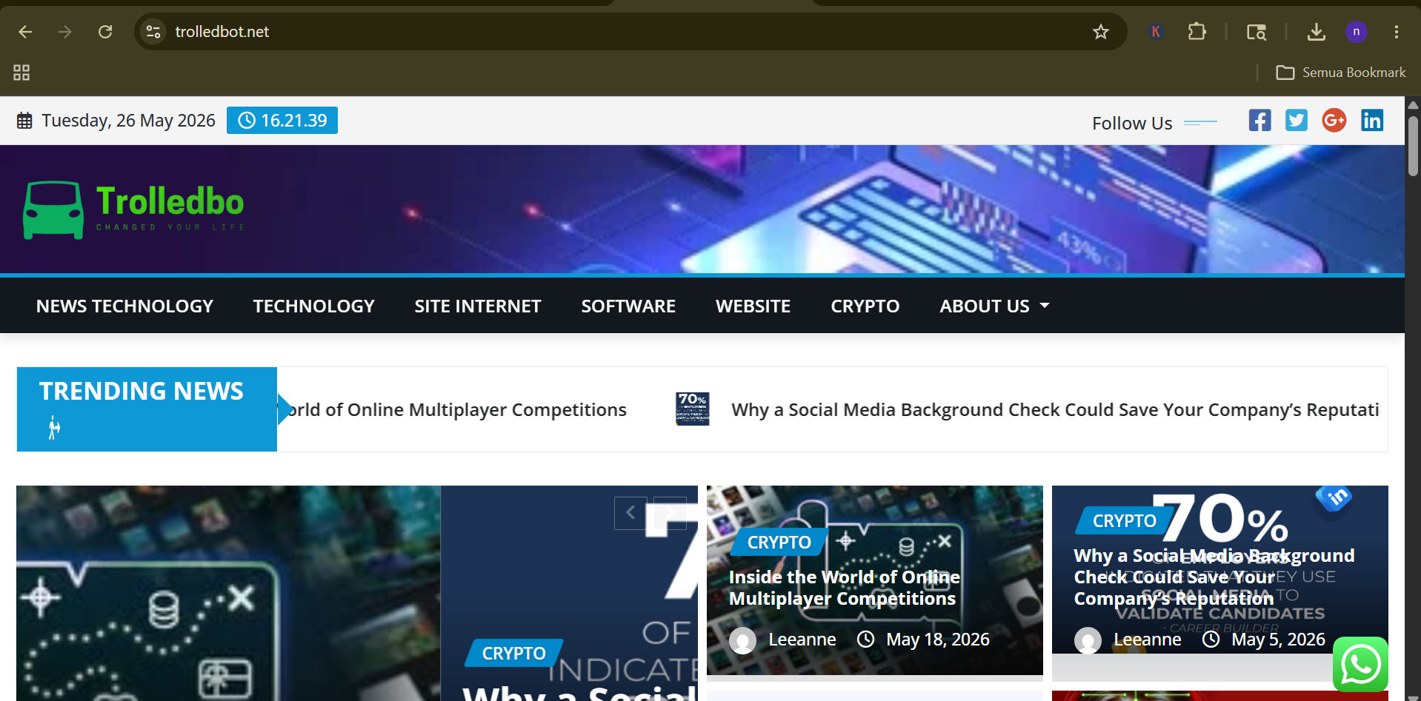Open the SITE INTERNET menu item
The image size is (1421, 701).
[478, 306]
